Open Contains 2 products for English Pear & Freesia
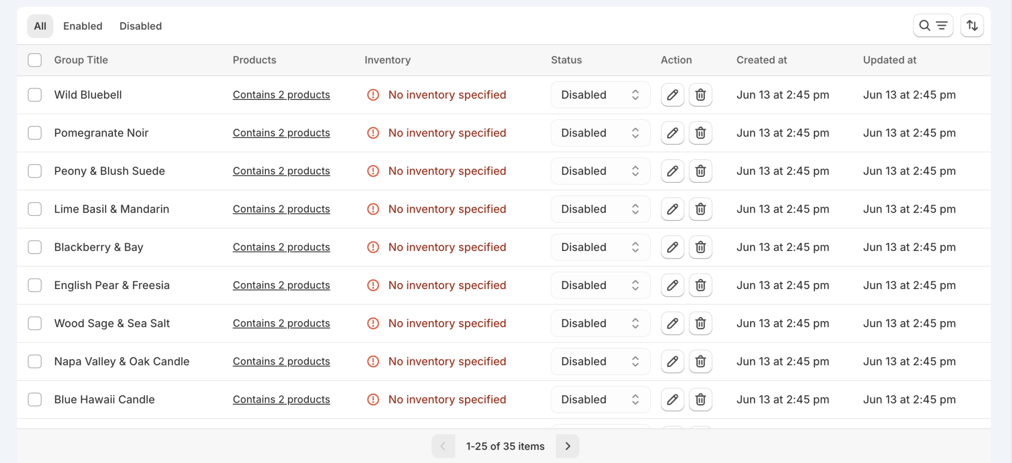The height and width of the screenshot is (463, 1012). [x=281, y=285]
